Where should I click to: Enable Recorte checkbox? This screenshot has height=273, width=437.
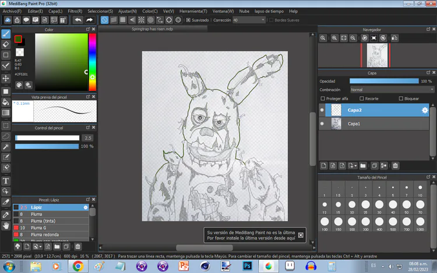[x=362, y=98]
